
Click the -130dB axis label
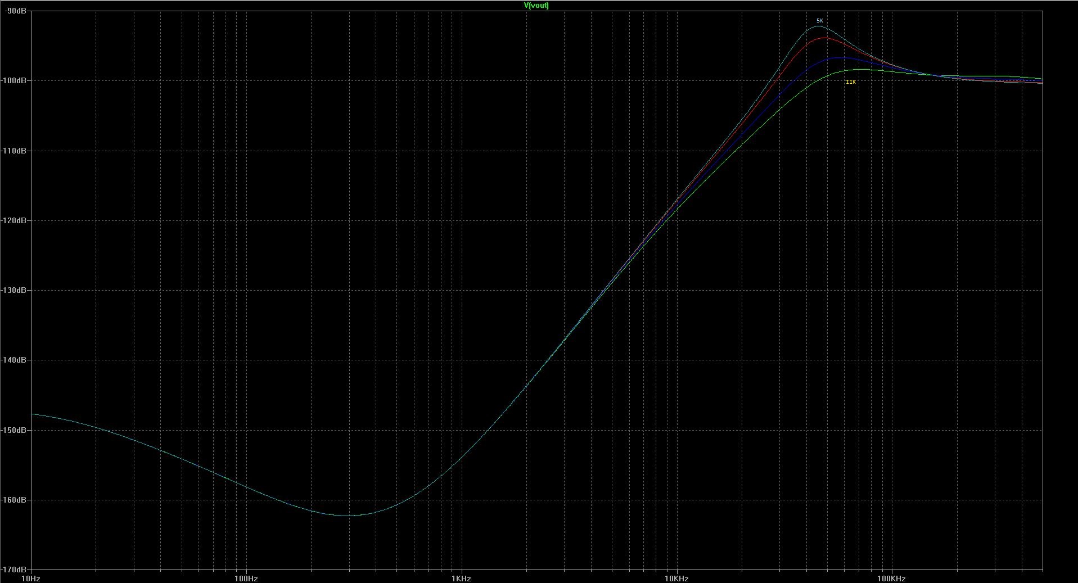coord(13,290)
